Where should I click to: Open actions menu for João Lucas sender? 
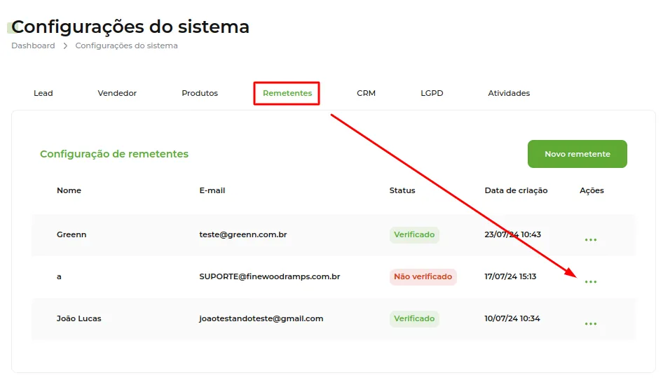(590, 324)
